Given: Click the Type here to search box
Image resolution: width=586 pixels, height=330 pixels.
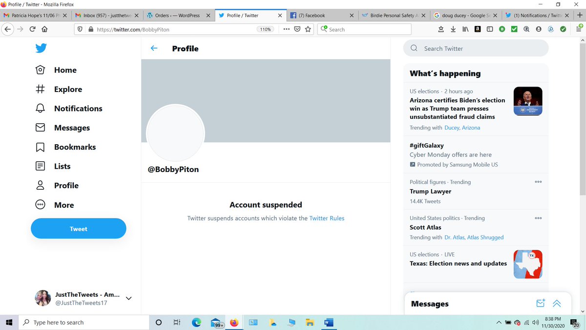Looking at the screenshot, I should pyautogui.click(x=83, y=323).
